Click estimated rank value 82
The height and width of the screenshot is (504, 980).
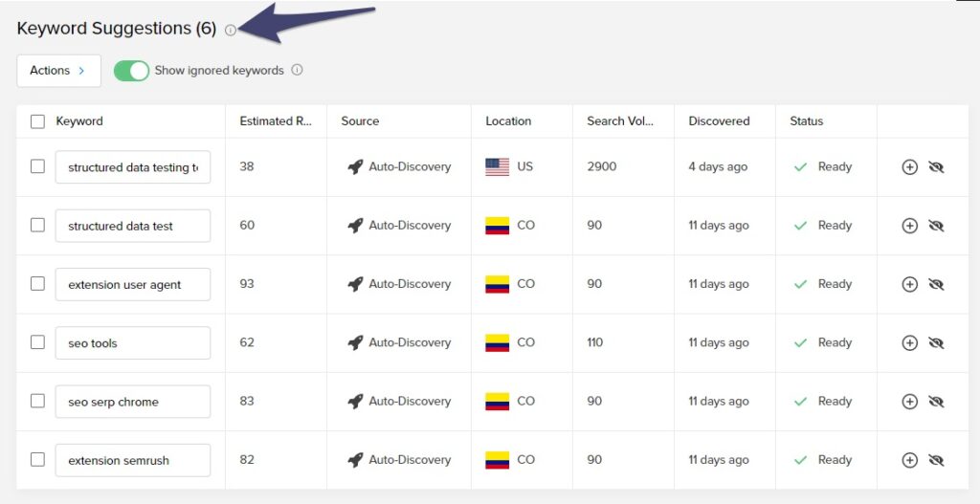(247, 460)
